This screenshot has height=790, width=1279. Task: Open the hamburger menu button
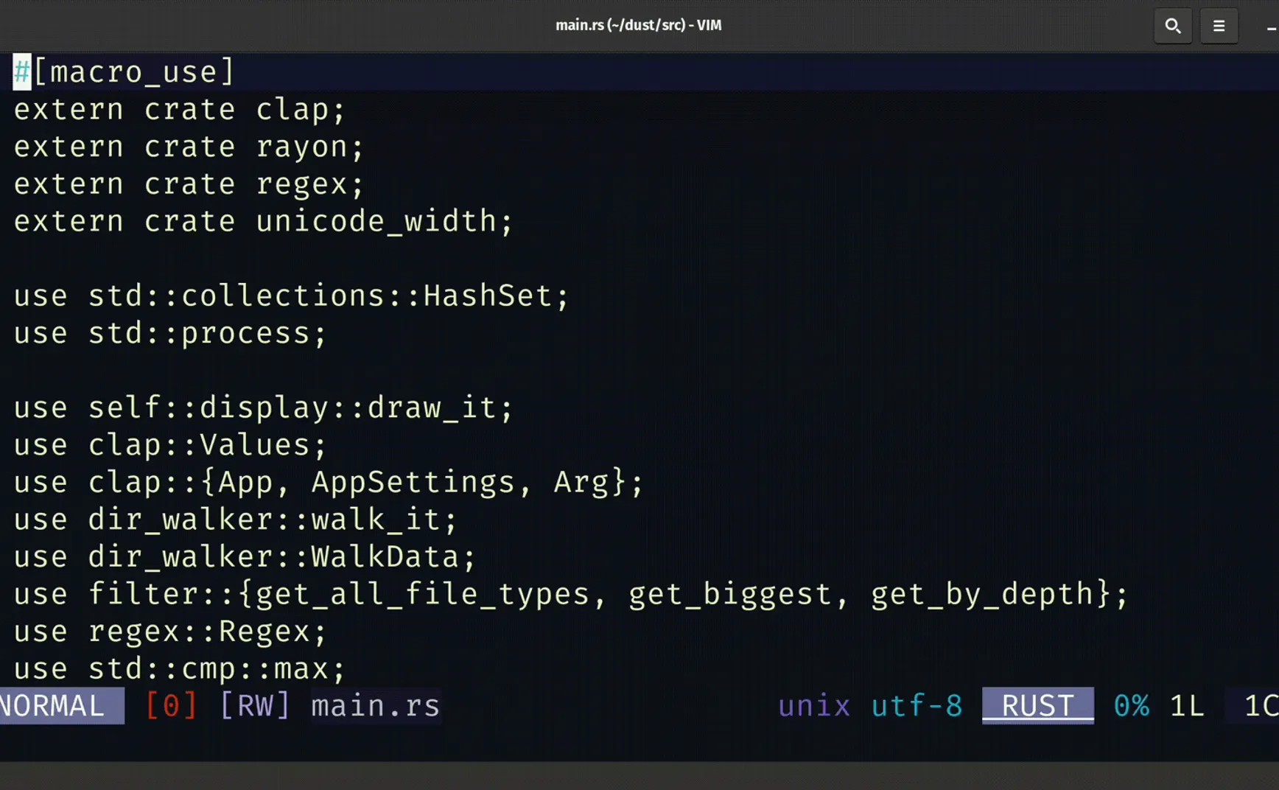click(x=1219, y=27)
